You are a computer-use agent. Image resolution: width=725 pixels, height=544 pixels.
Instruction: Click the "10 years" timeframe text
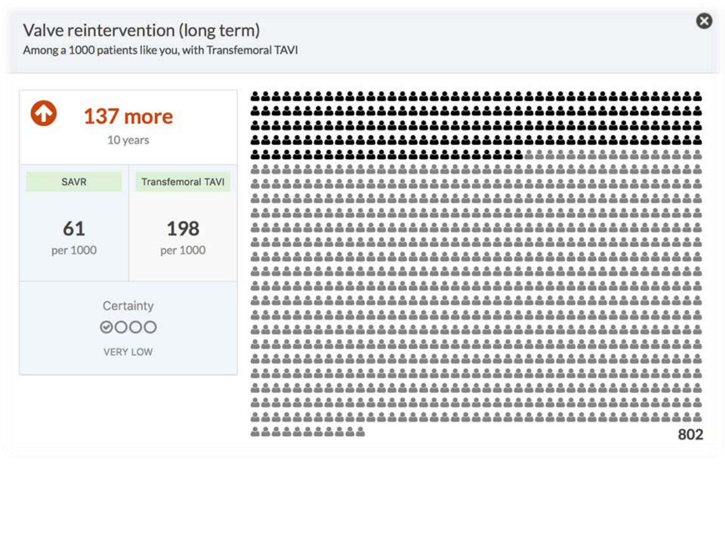click(128, 140)
